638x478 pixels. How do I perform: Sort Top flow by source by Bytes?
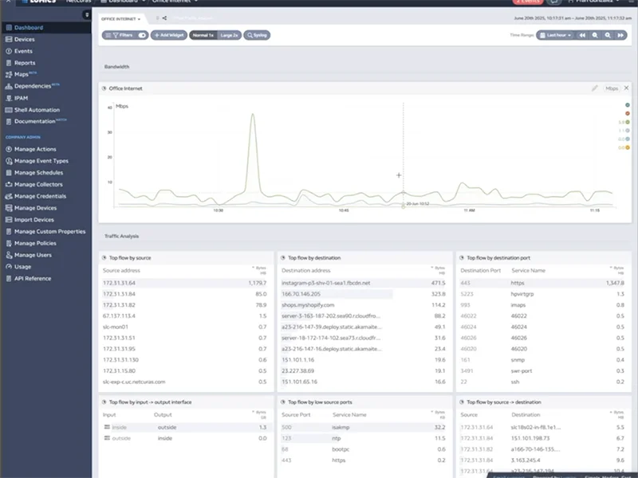coord(259,270)
